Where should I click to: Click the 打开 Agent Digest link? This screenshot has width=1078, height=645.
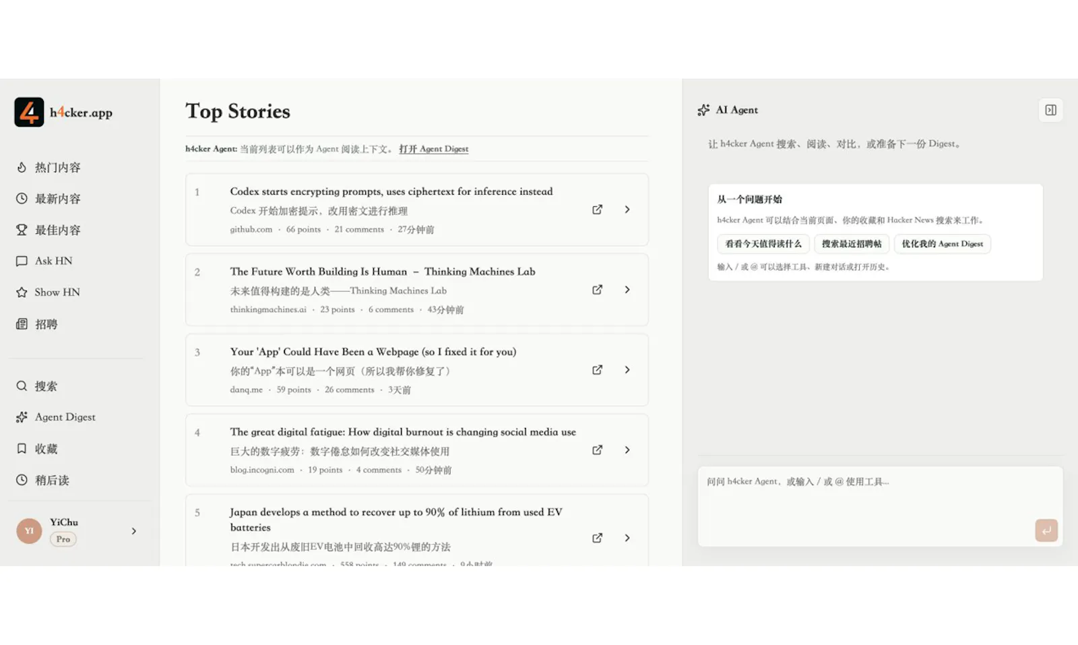point(433,149)
